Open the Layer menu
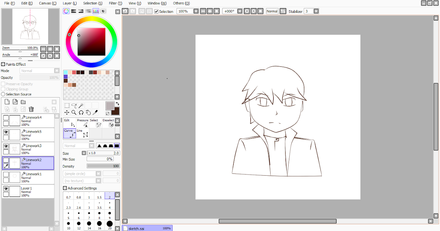This screenshot has width=440, height=231. point(70,3)
